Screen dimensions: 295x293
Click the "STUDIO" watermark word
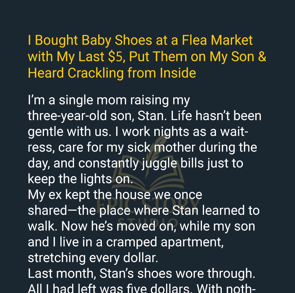click(x=147, y=221)
